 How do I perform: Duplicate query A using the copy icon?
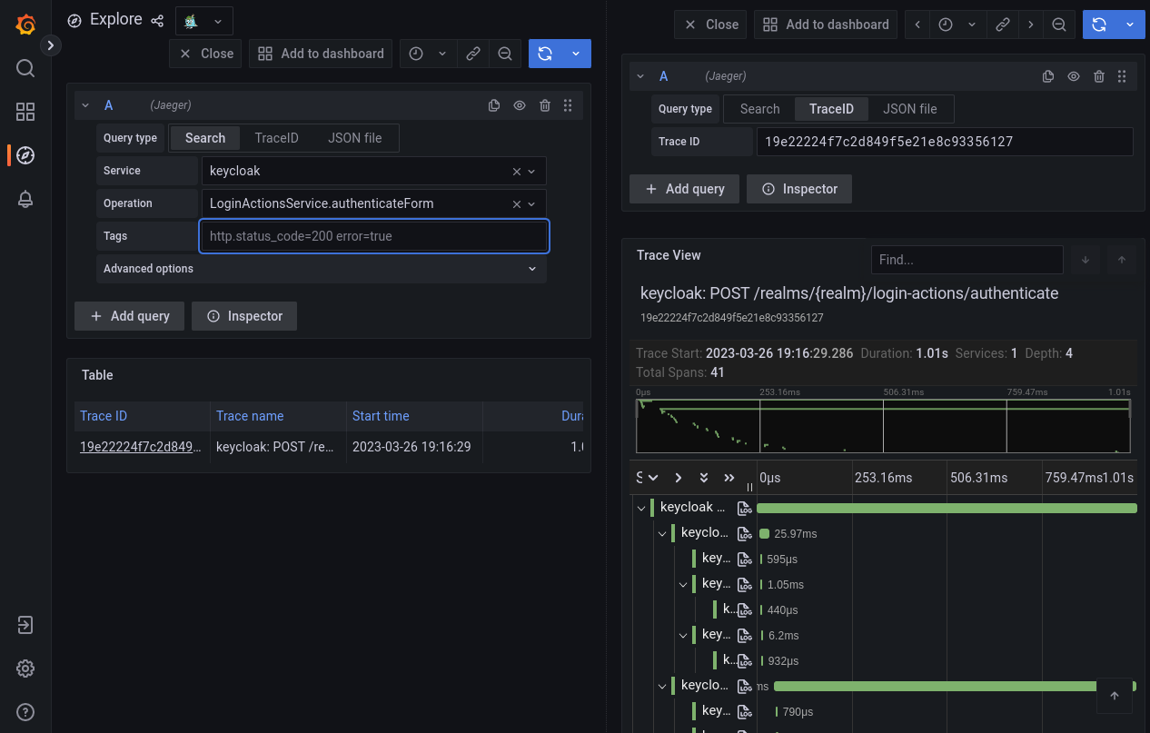click(493, 105)
